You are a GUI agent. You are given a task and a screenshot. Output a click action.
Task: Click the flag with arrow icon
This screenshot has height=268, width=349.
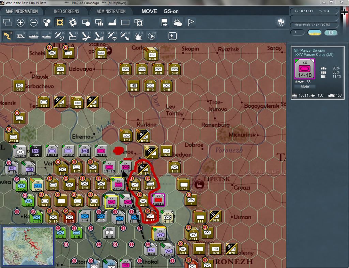click(x=164, y=22)
